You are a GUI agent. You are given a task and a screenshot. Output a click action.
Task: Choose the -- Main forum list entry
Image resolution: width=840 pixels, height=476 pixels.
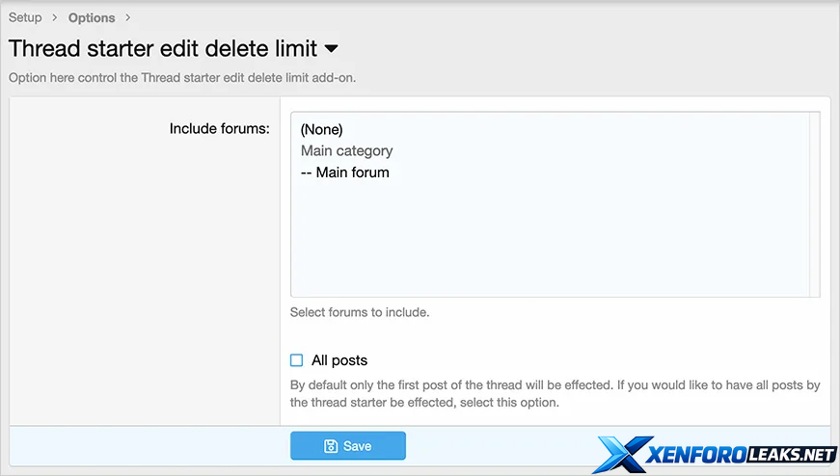coord(344,172)
